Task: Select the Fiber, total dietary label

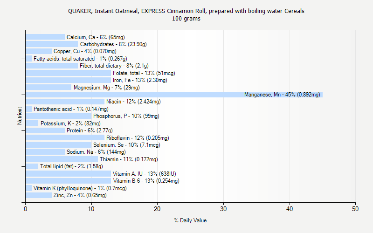Action: [114, 66]
